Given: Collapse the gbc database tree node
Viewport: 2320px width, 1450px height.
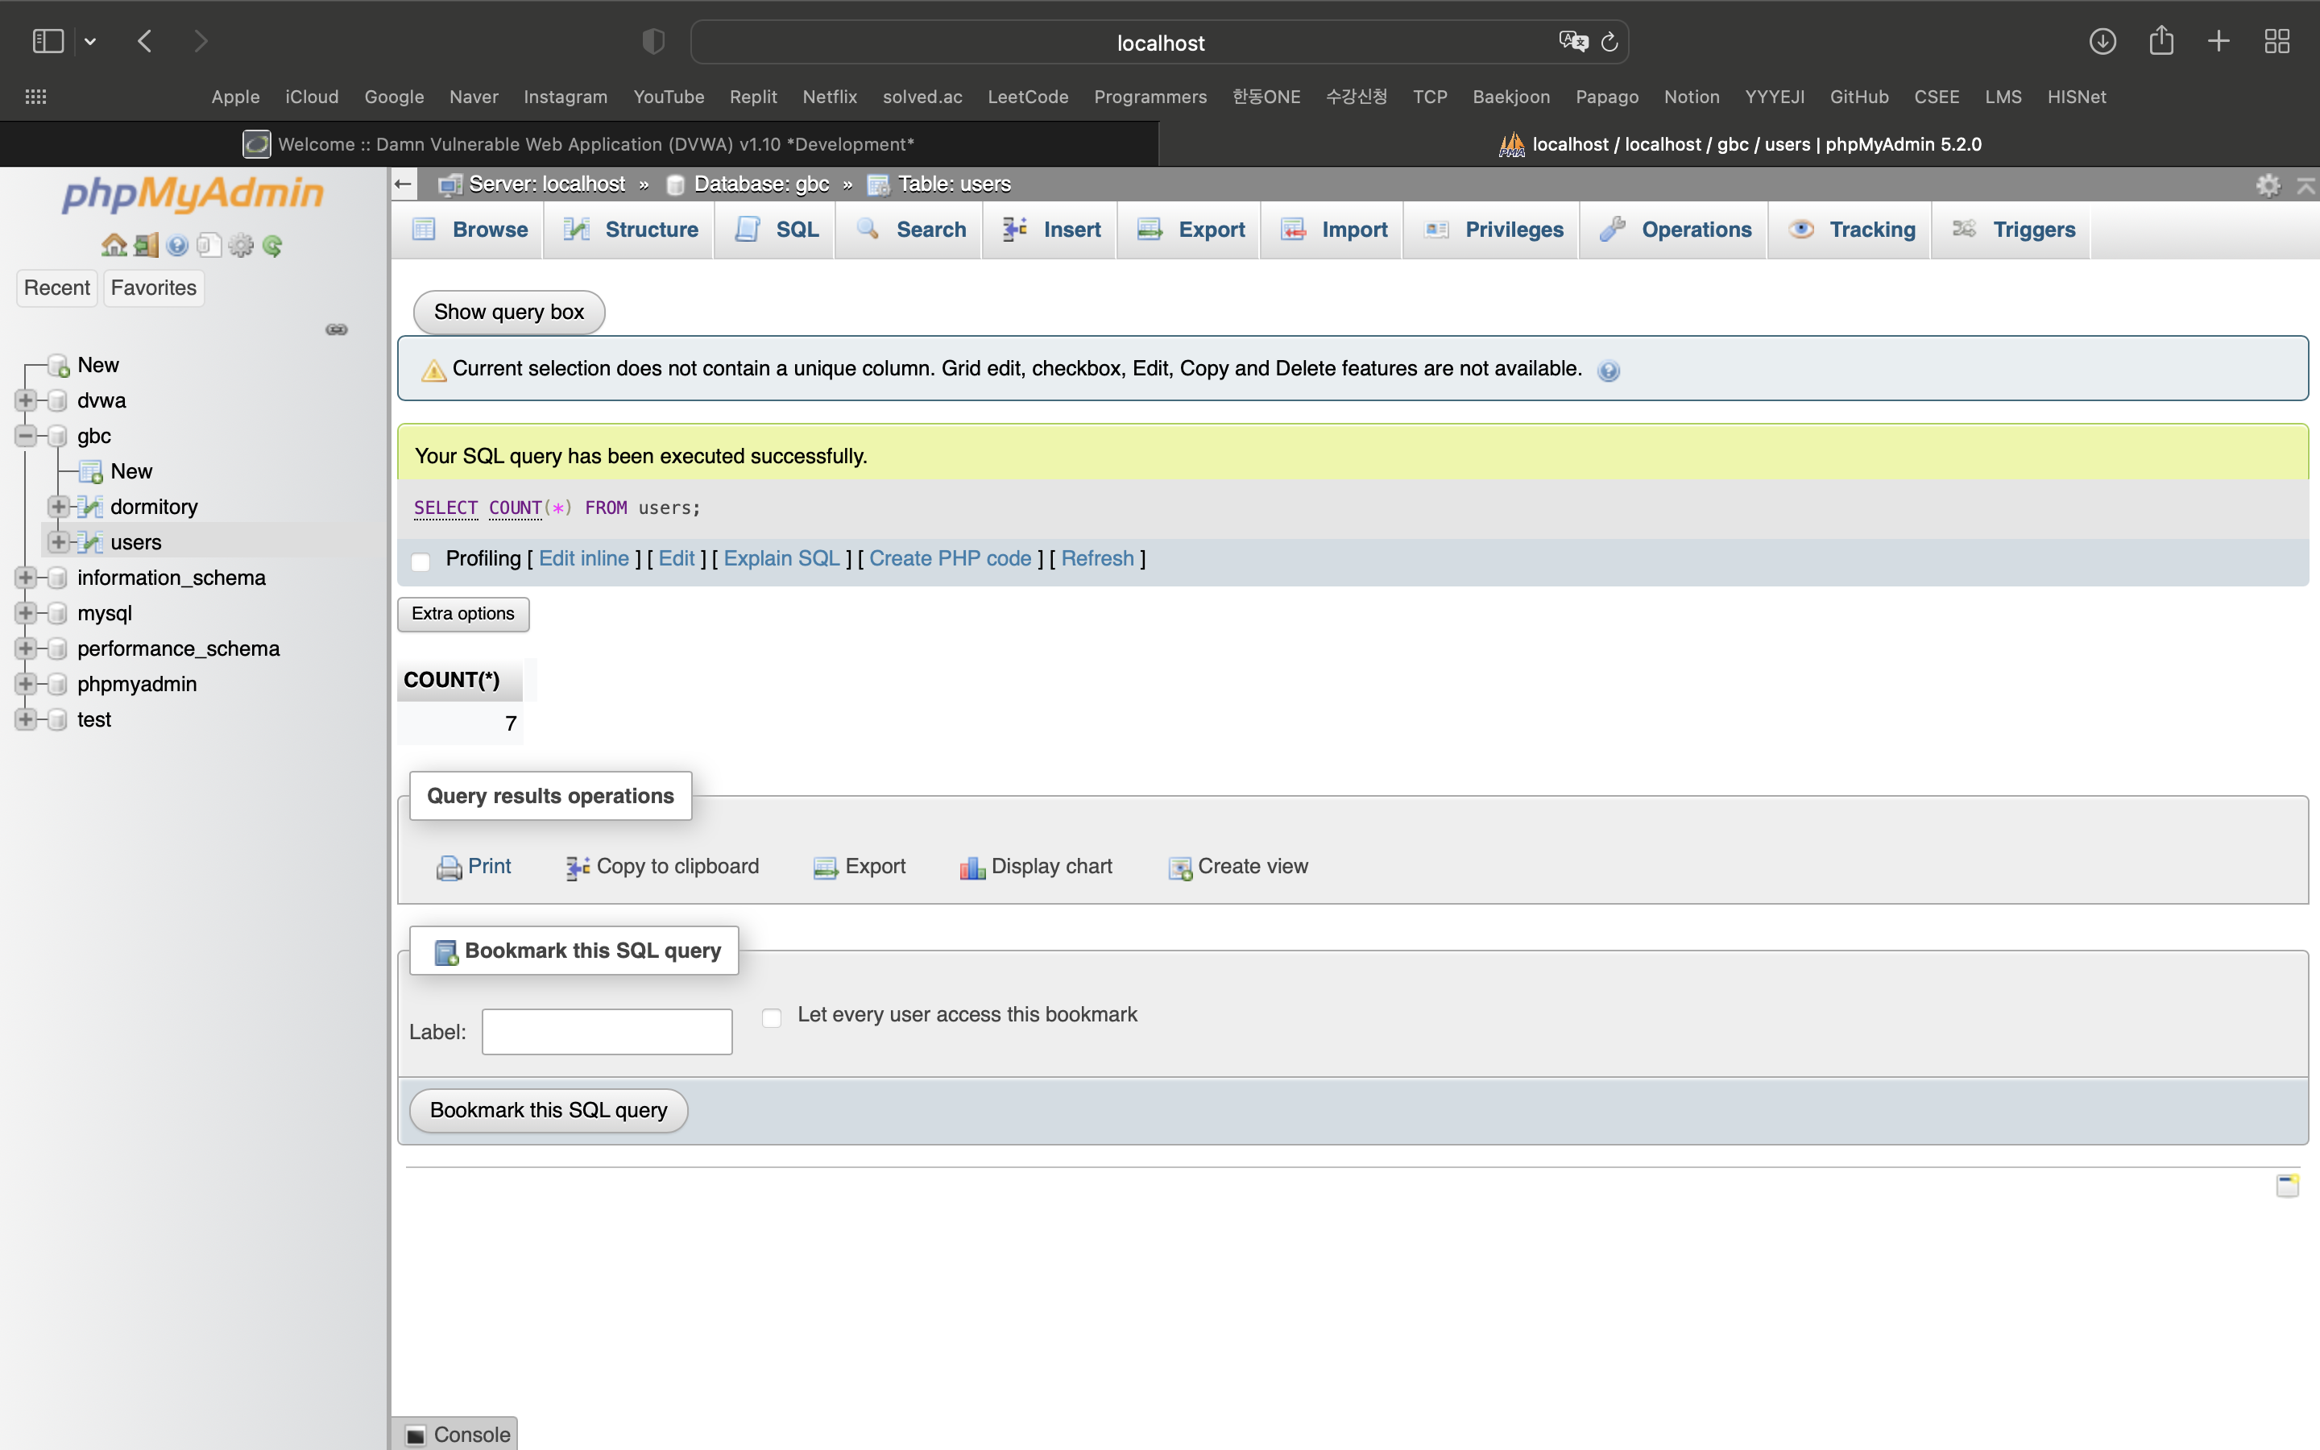Looking at the screenshot, I should click(26, 435).
